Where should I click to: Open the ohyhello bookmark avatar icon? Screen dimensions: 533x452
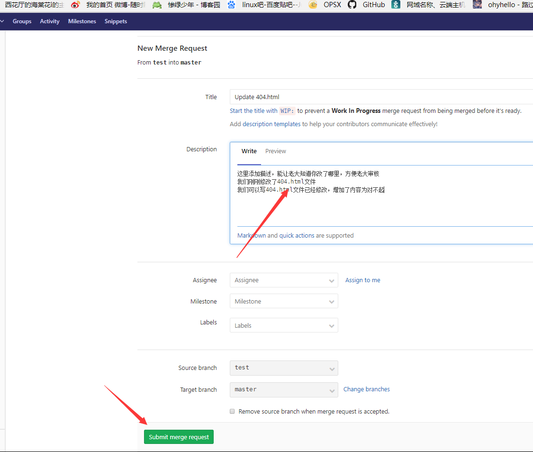[477, 5]
